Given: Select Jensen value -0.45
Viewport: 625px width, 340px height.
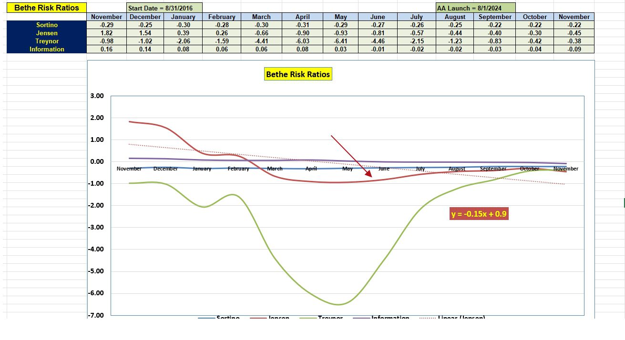Looking at the screenshot, I should point(574,33).
